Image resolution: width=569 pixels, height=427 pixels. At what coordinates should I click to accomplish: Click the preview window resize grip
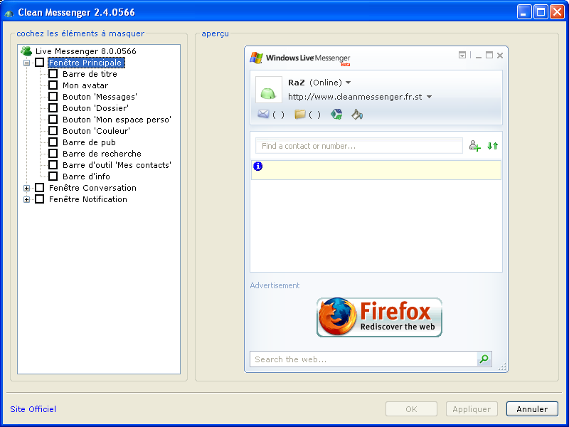503,367
